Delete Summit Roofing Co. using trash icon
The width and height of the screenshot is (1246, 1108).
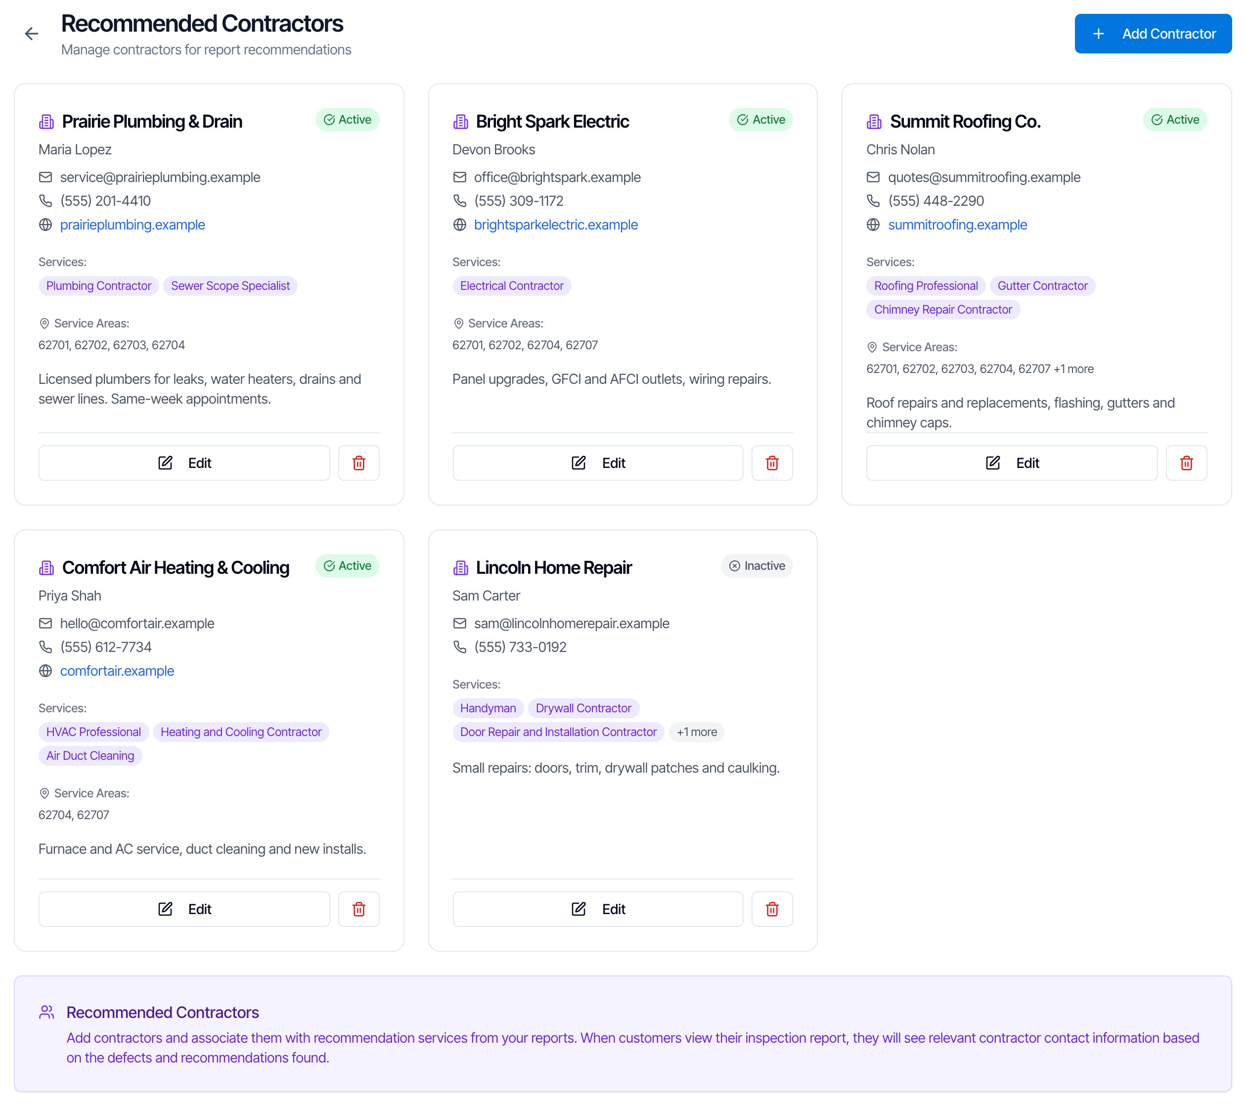coord(1186,463)
